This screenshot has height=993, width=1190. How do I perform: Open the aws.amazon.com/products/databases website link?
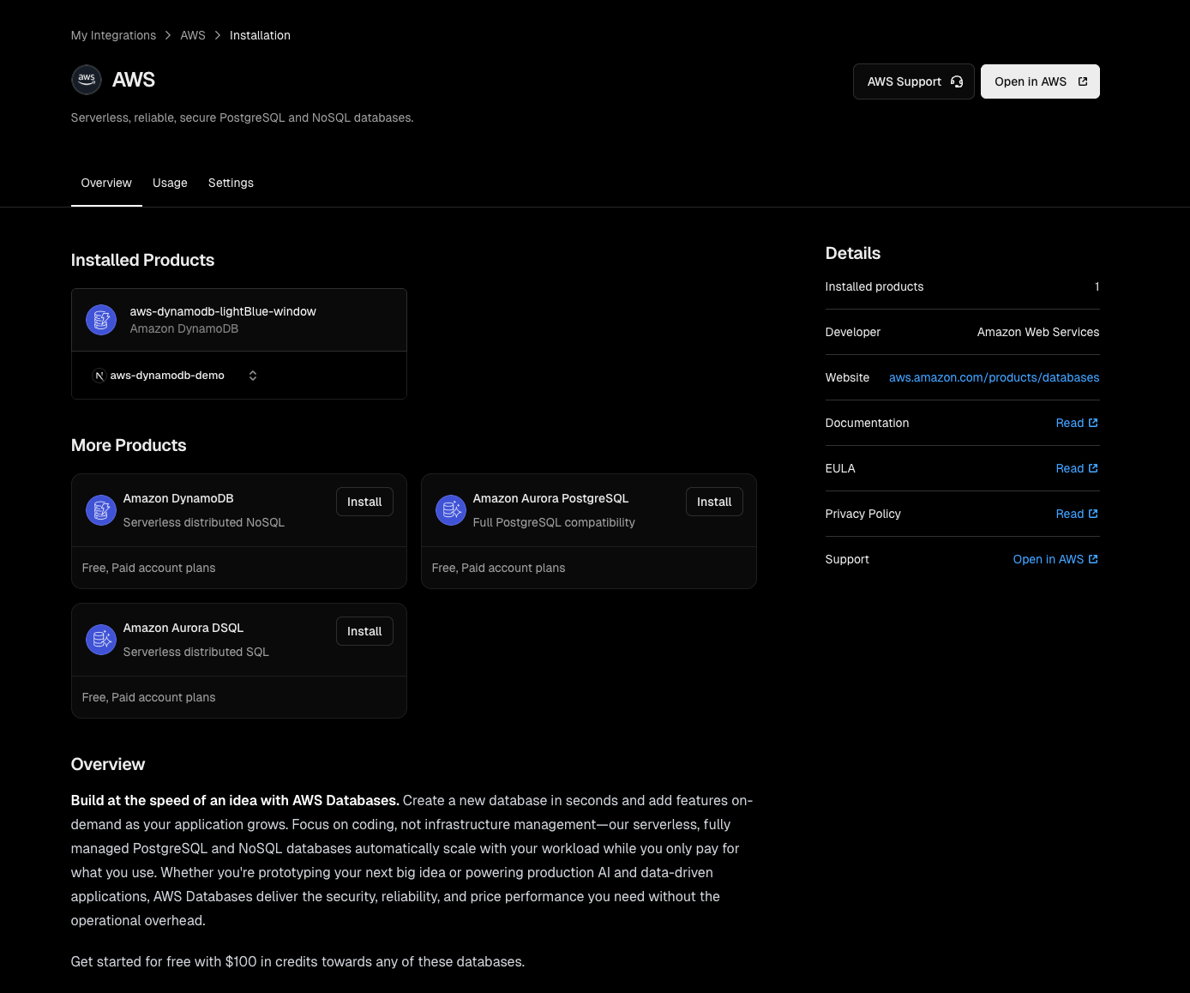994,377
